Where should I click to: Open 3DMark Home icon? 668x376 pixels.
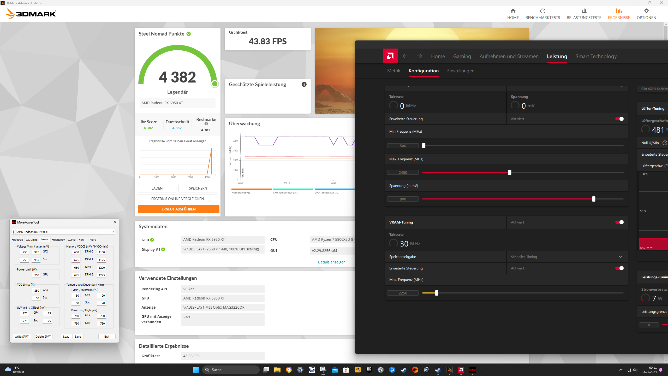coord(513,11)
